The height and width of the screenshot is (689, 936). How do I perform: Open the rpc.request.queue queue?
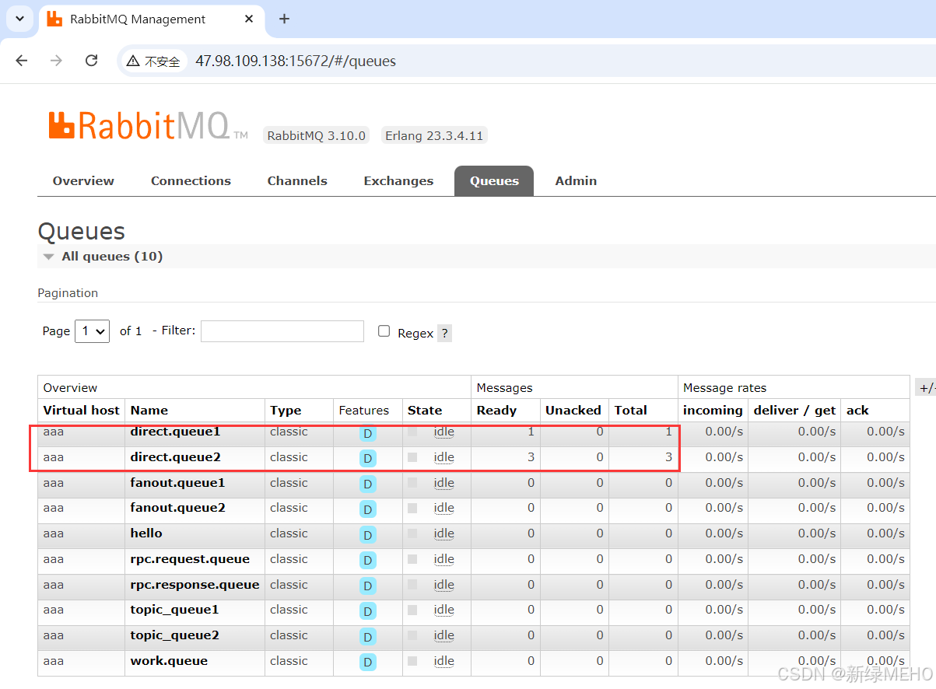pos(190,559)
